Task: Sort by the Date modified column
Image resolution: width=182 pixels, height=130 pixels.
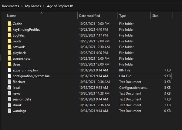Action: [x=89, y=16]
